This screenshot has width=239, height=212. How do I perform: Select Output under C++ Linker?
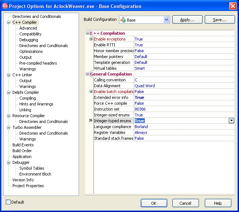25,81
